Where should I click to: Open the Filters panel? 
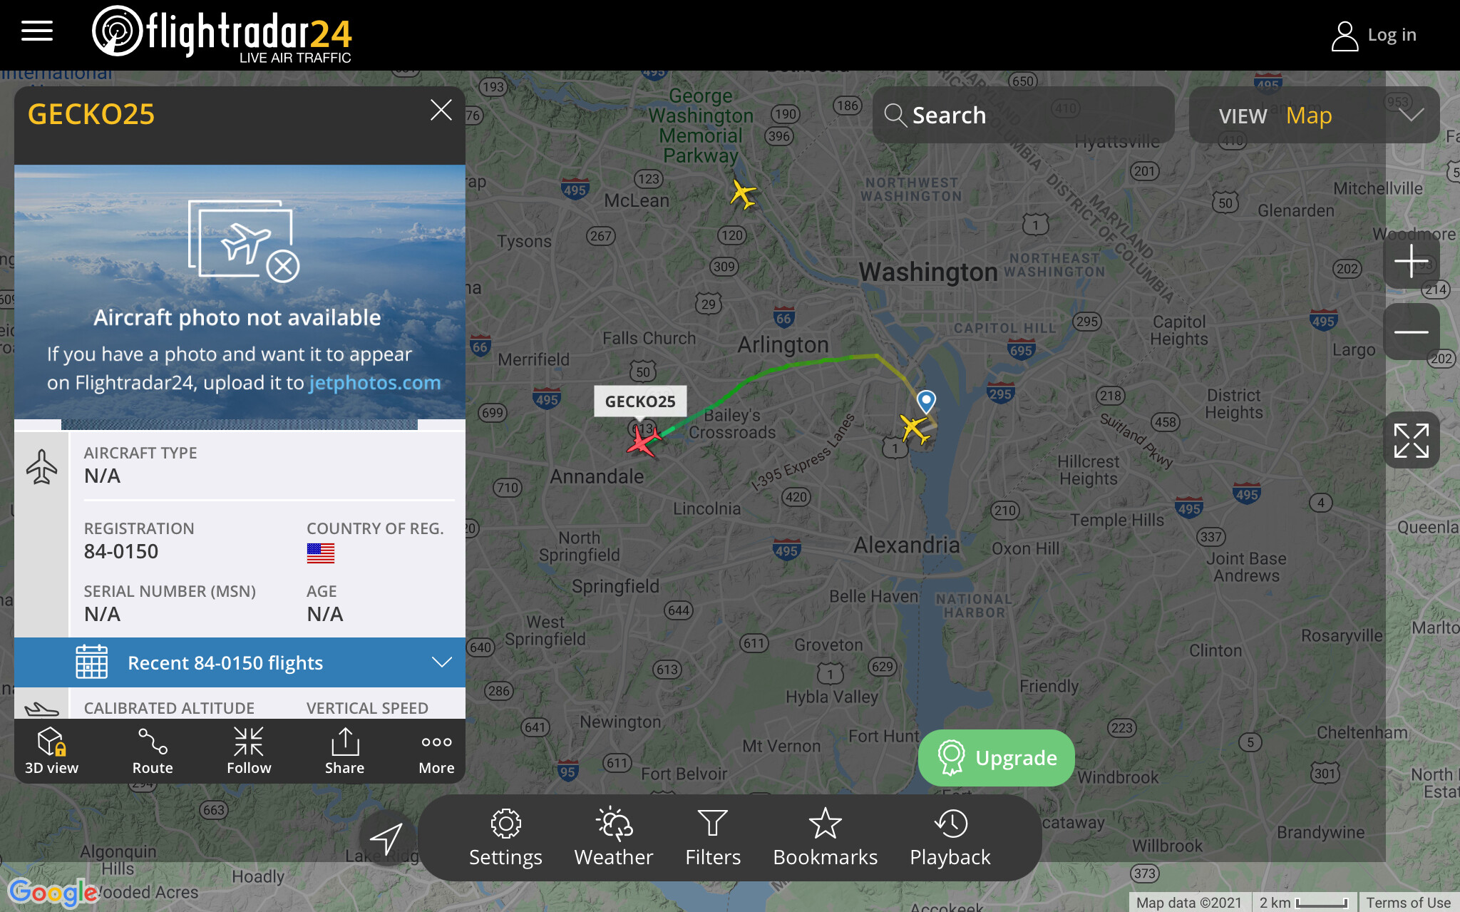(713, 838)
